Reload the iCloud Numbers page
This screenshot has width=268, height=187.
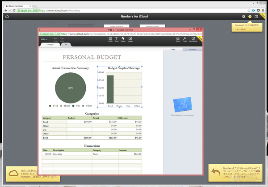14,11
